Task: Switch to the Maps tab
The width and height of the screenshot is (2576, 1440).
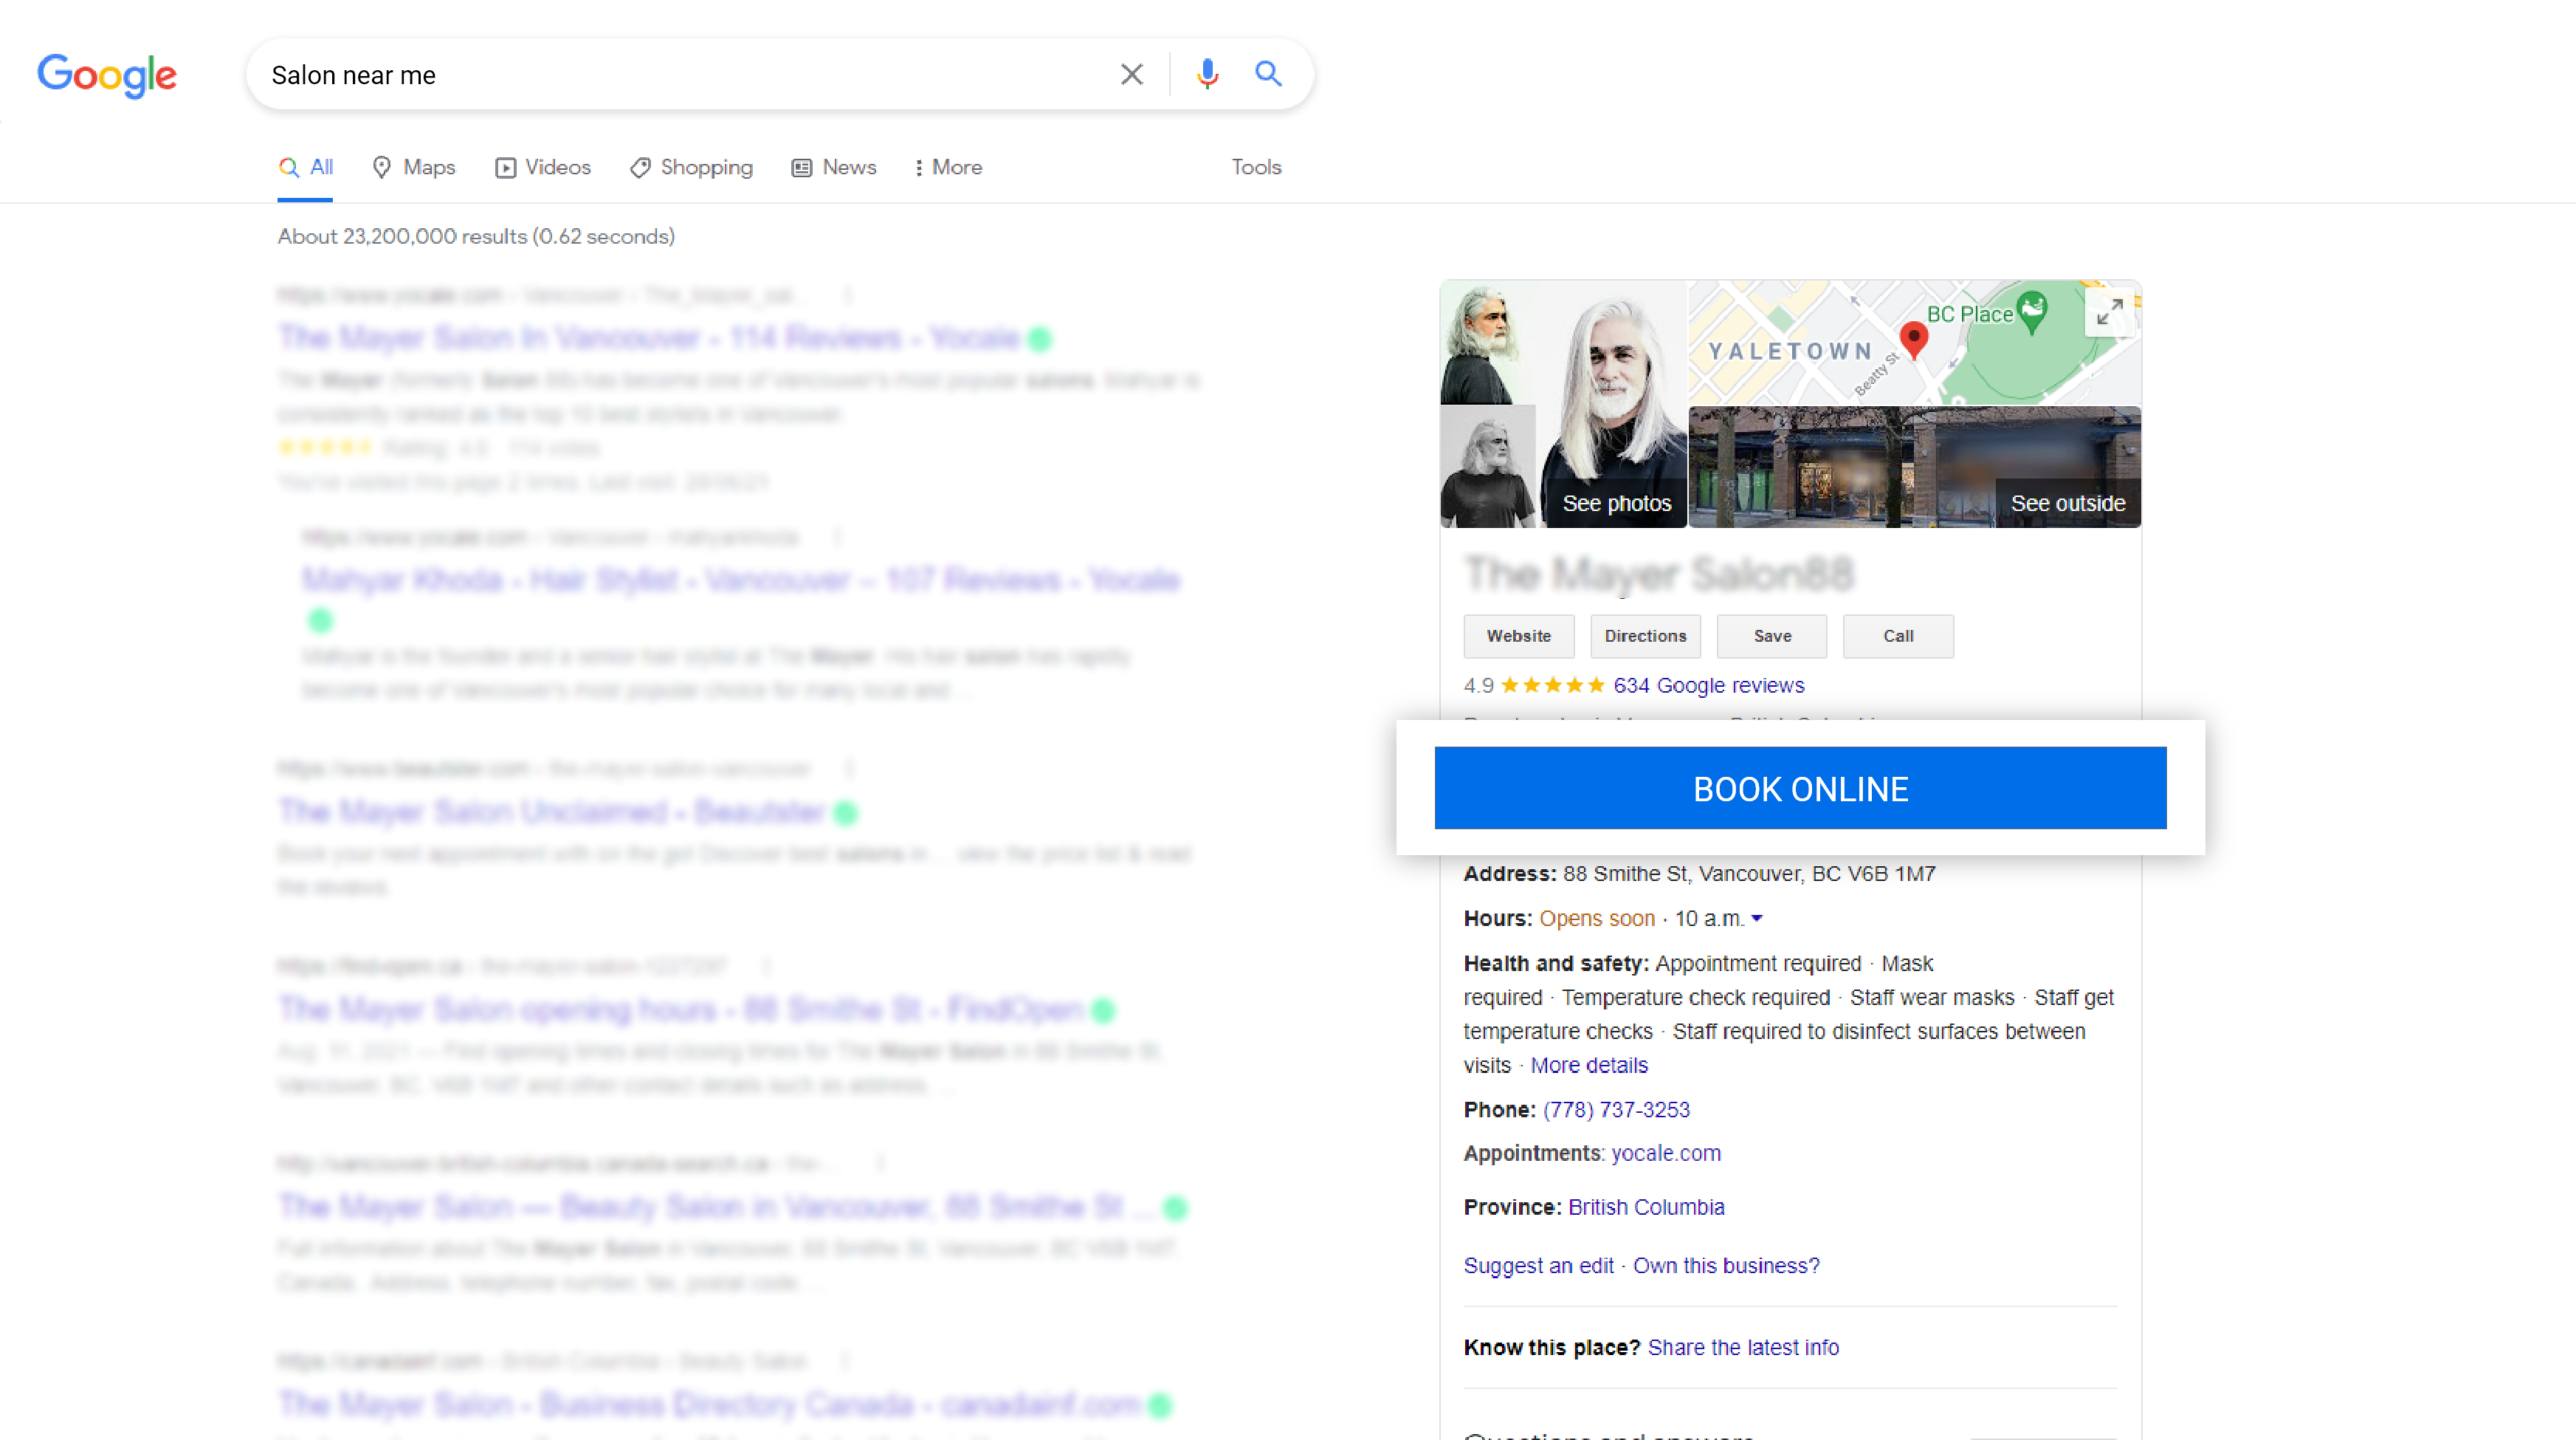Action: (x=414, y=167)
